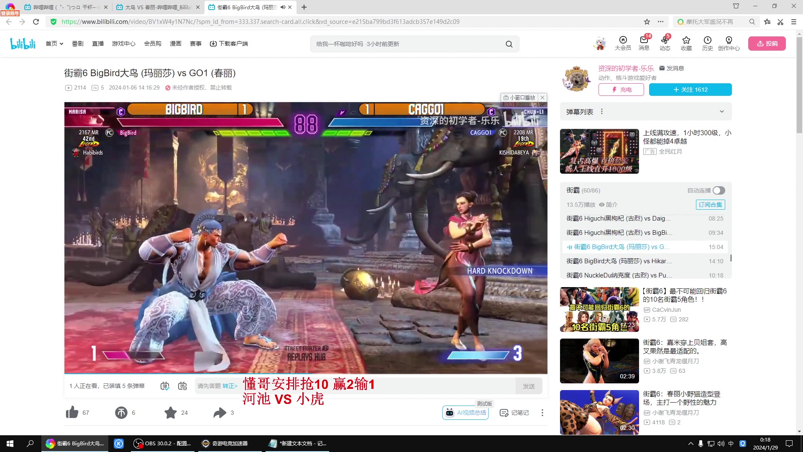
Task: Go to Bilibili logo home
Action: (23, 44)
